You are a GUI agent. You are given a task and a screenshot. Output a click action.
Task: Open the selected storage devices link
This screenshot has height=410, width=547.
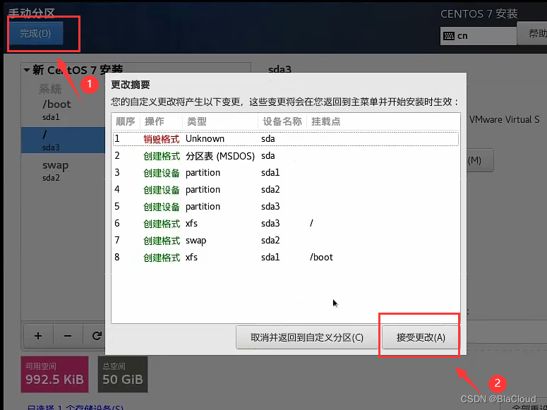point(75,407)
